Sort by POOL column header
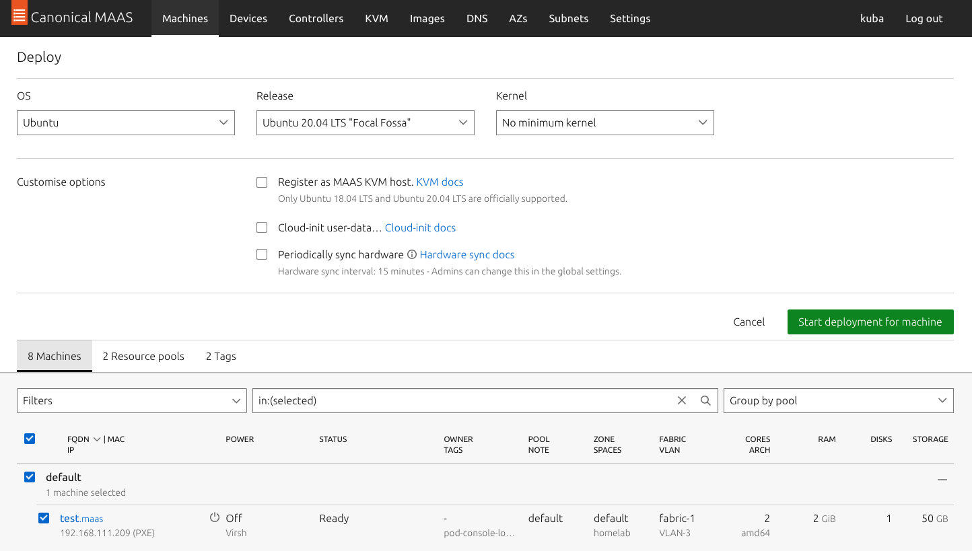This screenshot has height=551, width=972. [x=539, y=439]
